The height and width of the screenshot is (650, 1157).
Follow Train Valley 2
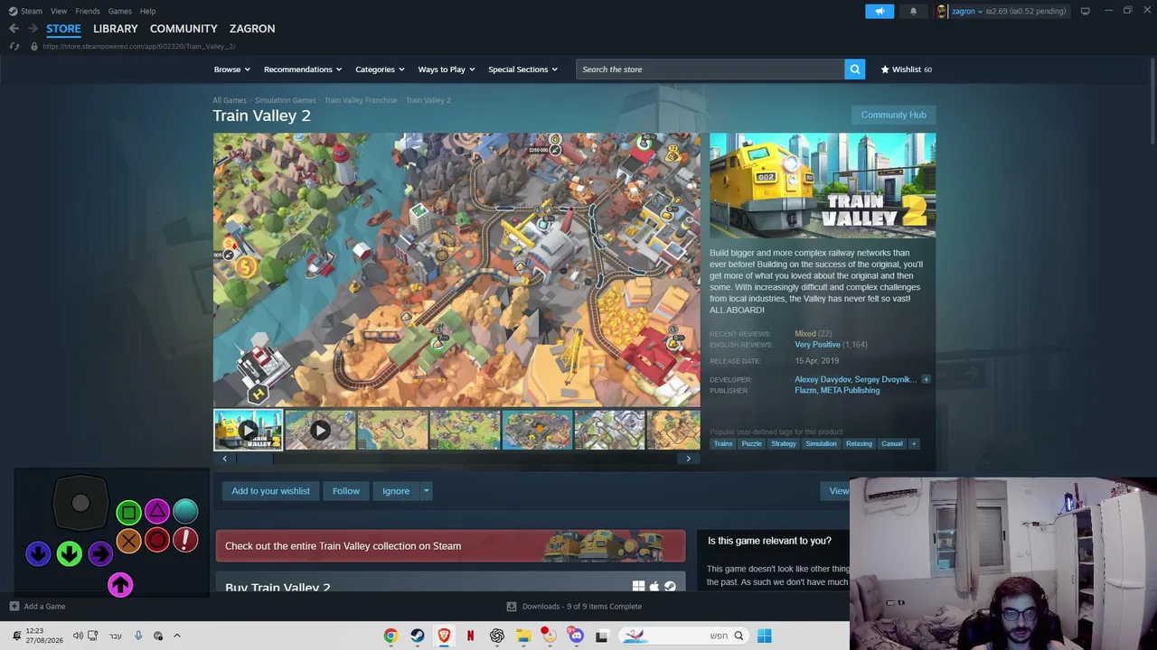[x=346, y=491]
